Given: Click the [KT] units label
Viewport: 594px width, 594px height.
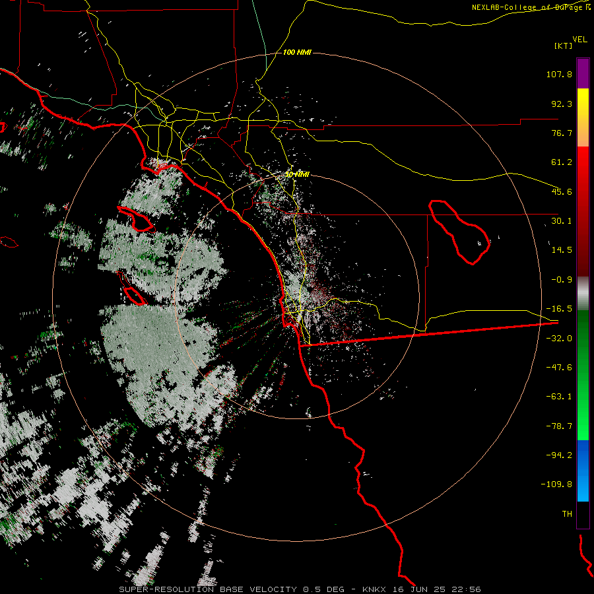Looking at the screenshot, I should [x=564, y=46].
